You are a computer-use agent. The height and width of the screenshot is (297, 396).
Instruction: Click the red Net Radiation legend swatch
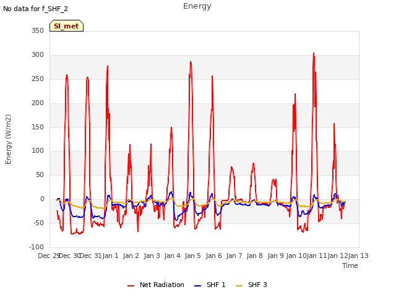pos(131,286)
